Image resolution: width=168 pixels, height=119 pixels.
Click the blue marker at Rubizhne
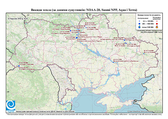(144, 54)
